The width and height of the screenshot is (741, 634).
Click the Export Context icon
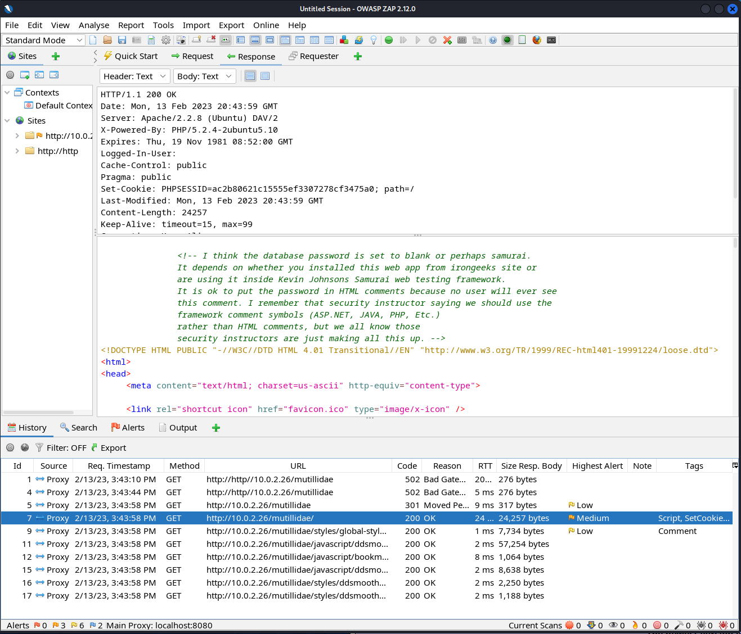[54, 75]
